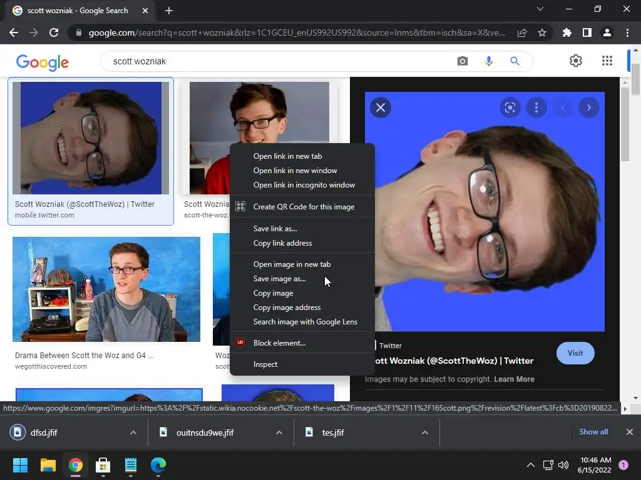Choose Copy image address
This screenshot has height=480, width=641.
pyautogui.click(x=302, y=307)
